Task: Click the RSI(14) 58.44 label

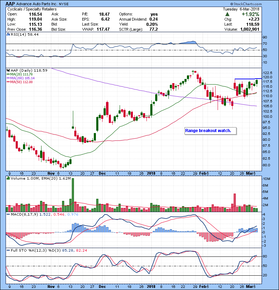Action: pos(24,34)
